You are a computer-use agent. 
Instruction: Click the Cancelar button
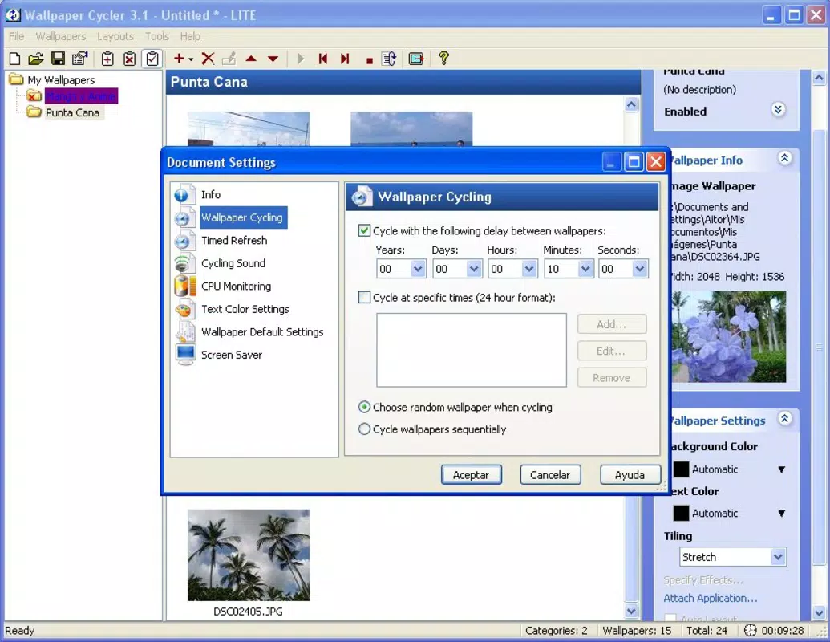pyautogui.click(x=550, y=474)
